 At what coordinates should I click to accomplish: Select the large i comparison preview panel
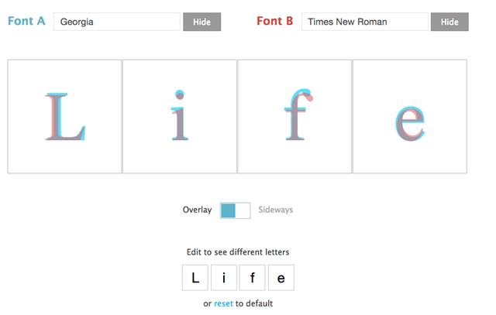click(x=180, y=116)
